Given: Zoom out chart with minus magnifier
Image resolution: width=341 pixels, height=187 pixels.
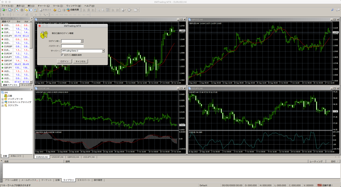Looking at the screenshot, I should click(103, 10).
